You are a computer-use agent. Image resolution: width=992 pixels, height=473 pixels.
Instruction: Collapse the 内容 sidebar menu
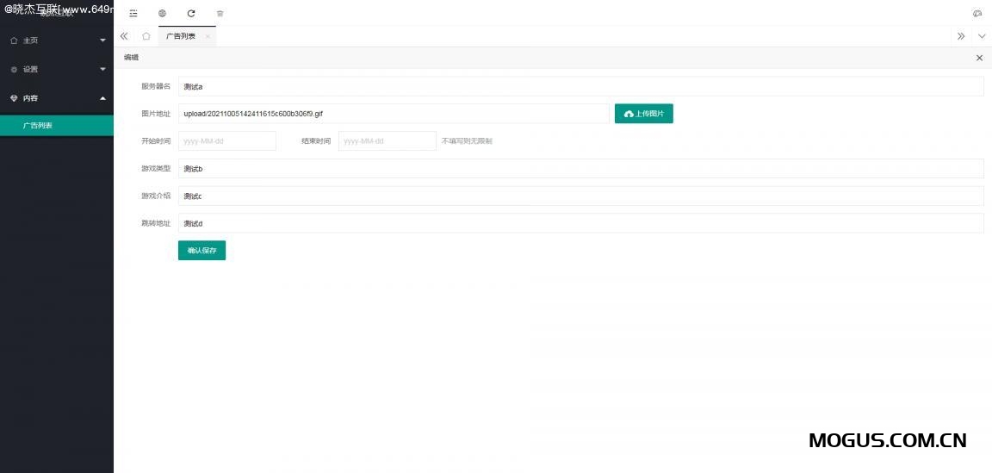click(57, 98)
